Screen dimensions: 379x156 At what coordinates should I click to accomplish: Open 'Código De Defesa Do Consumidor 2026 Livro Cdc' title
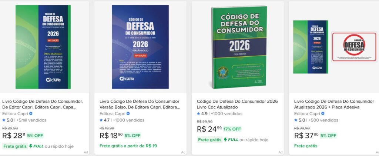click(237, 104)
